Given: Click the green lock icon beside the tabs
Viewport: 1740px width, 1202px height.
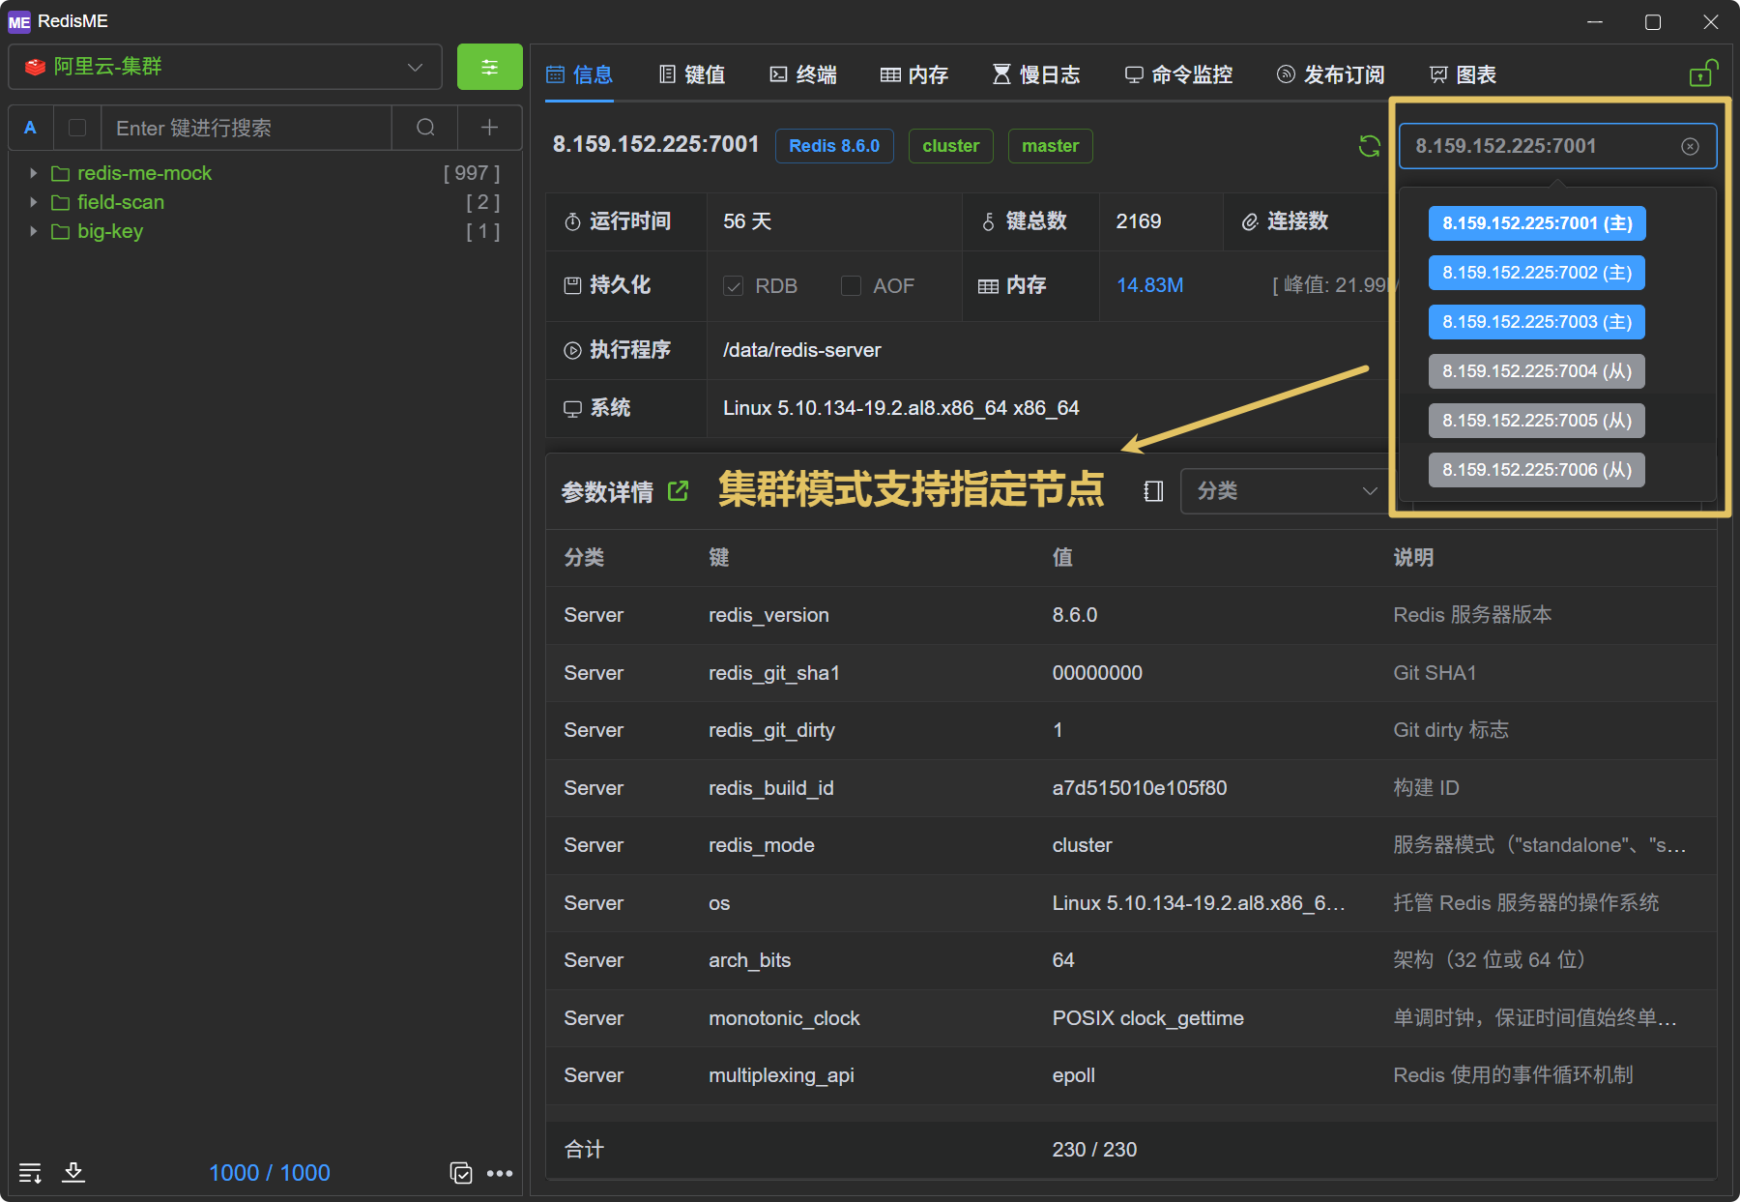Looking at the screenshot, I should [x=1703, y=73].
